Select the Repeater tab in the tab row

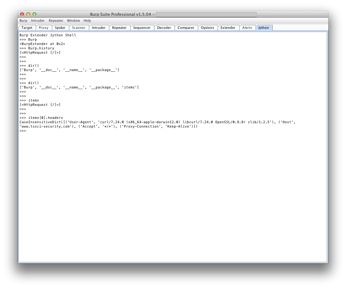[x=119, y=28]
